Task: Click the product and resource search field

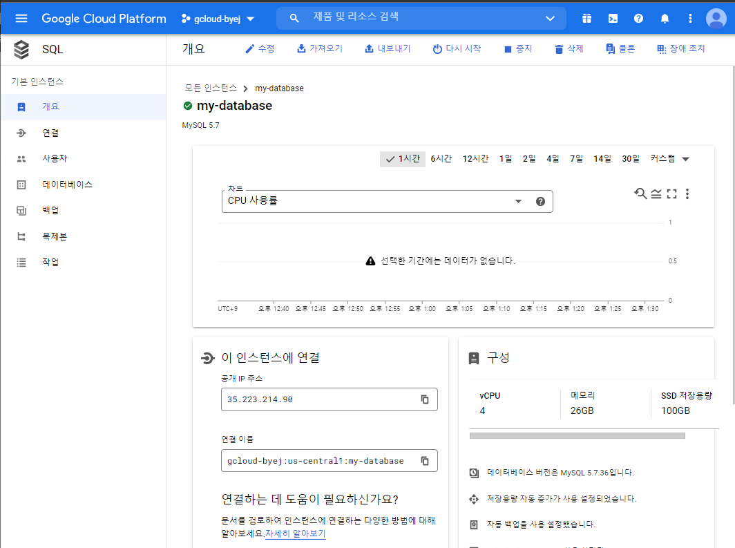Action: click(x=421, y=18)
